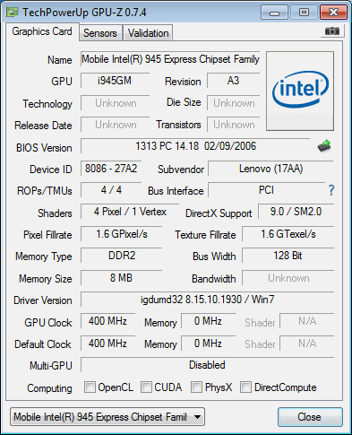Viewport: 352px width, 435px height.
Task: Click the GPU Clock row Memory 0 MHz field
Action: [x=208, y=321]
